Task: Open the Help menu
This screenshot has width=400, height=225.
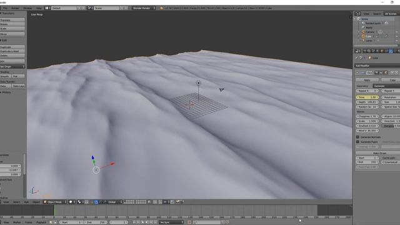Action: coord(39,8)
